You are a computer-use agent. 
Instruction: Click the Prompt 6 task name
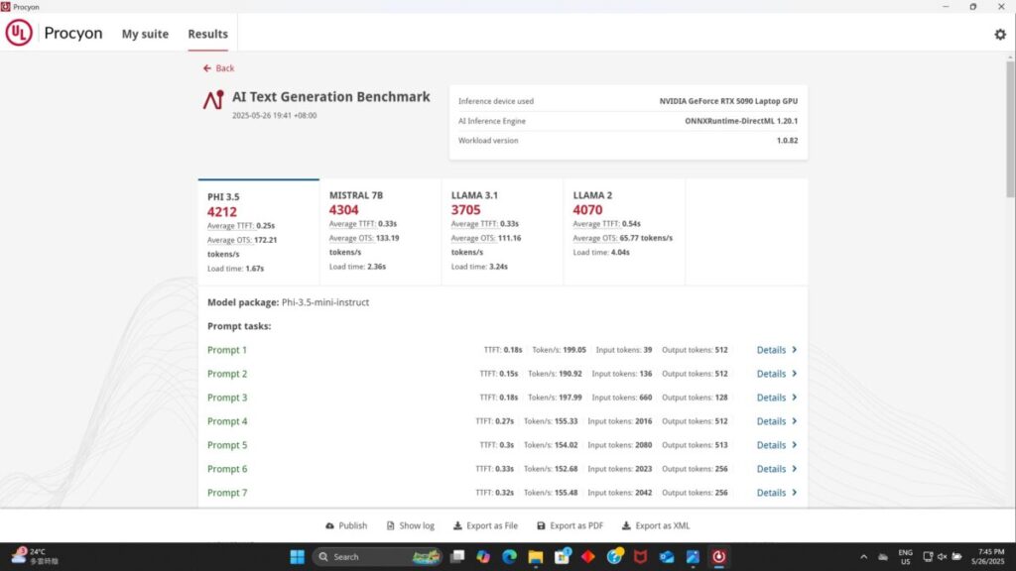(227, 469)
